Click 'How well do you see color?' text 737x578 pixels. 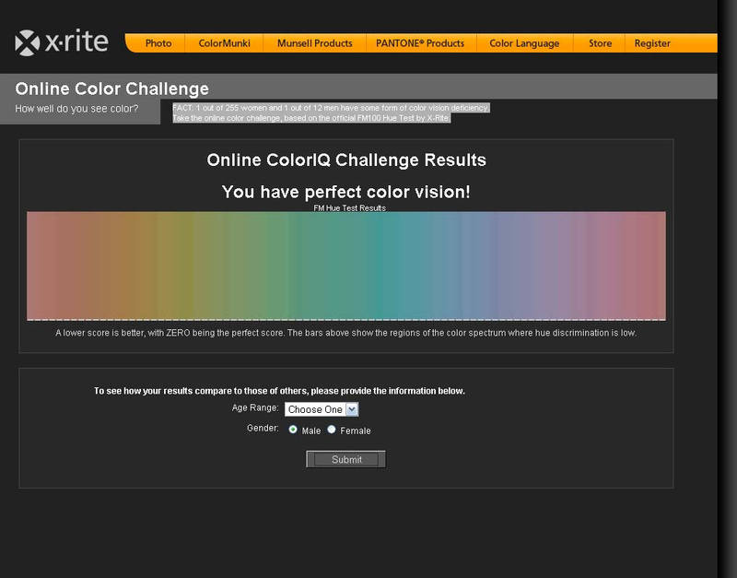point(76,109)
